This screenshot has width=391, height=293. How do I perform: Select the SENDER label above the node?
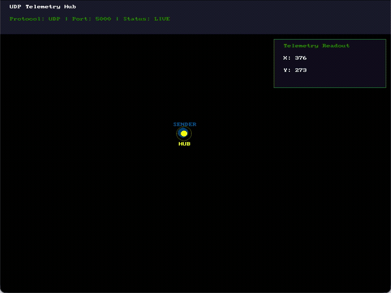point(185,124)
